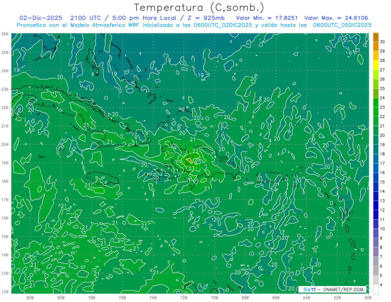Click the "17N" latitude axis label
391x302 pixels.
click(x=5, y=200)
